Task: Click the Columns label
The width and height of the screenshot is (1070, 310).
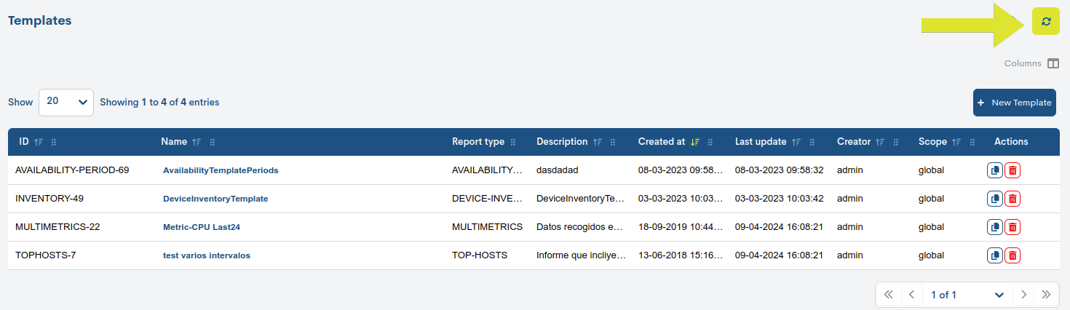Action: coord(1023,63)
